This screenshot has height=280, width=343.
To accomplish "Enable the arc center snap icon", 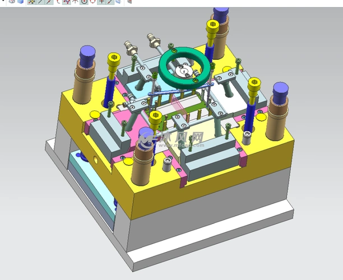I will [x=58, y=2].
